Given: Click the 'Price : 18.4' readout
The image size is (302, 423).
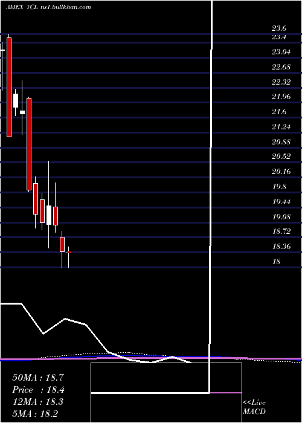Looking at the screenshot, I should [38, 390].
